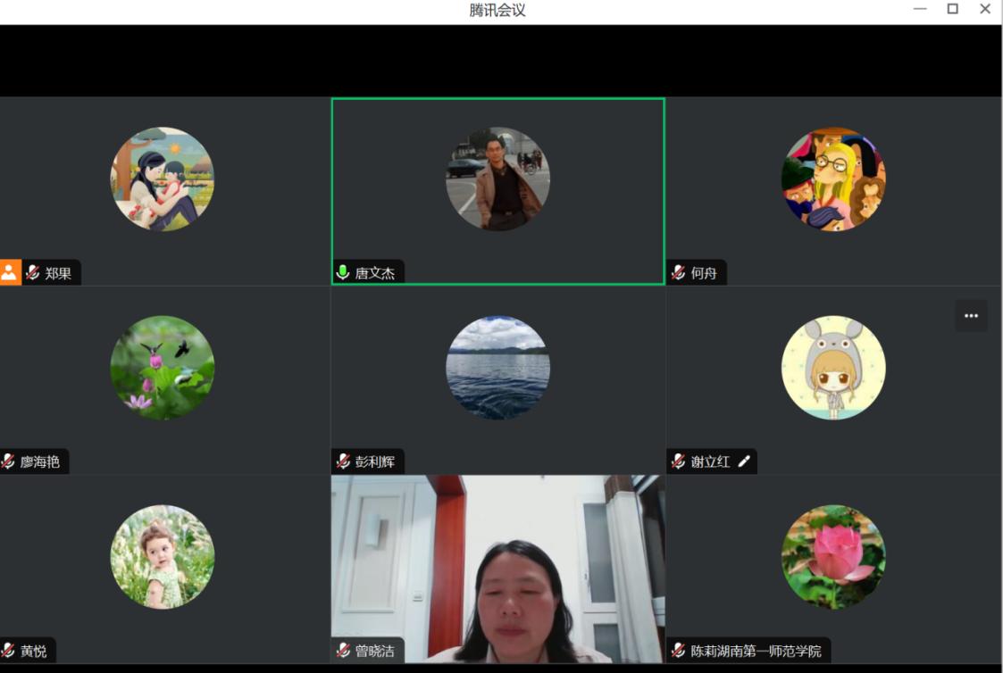Click the muted mic icon beside 谢立红

click(x=679, y=461)
